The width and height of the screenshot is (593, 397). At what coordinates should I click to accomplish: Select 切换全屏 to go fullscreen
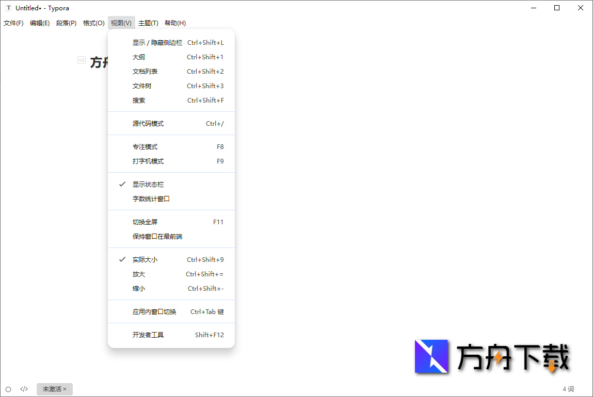(146, 222)
